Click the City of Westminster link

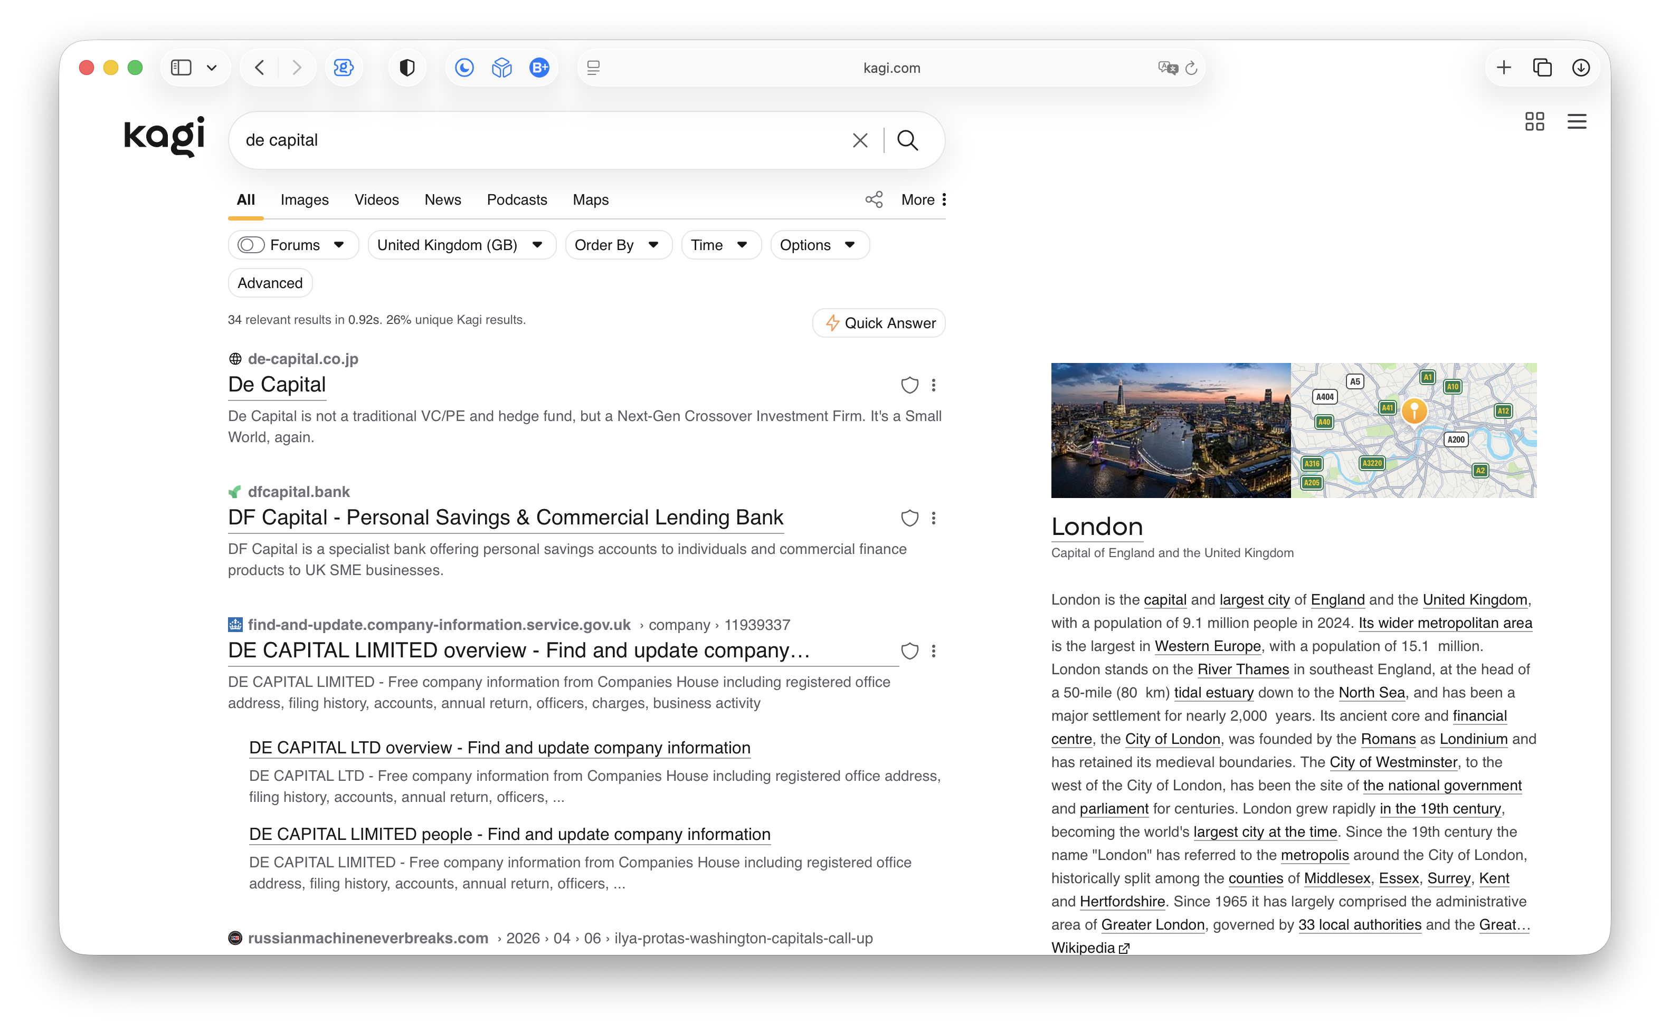pos(1393,762)
